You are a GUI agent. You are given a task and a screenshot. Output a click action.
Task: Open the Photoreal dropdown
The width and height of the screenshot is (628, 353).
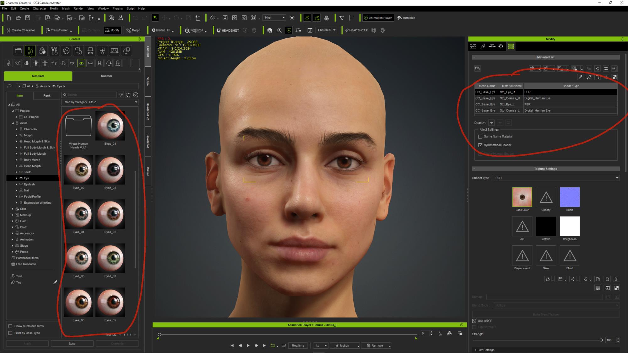(326, 30)
